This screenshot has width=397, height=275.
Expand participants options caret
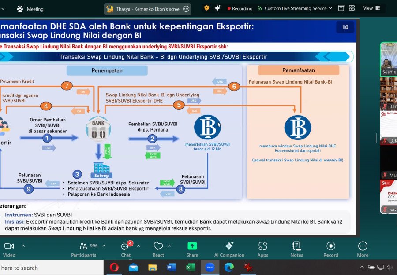pos(104,246)
